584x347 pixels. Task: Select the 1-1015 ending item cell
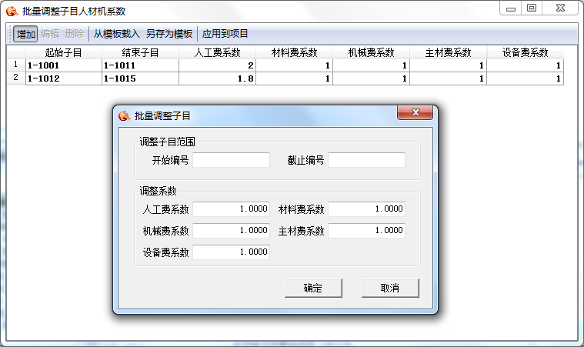click(x=140, y=78)
